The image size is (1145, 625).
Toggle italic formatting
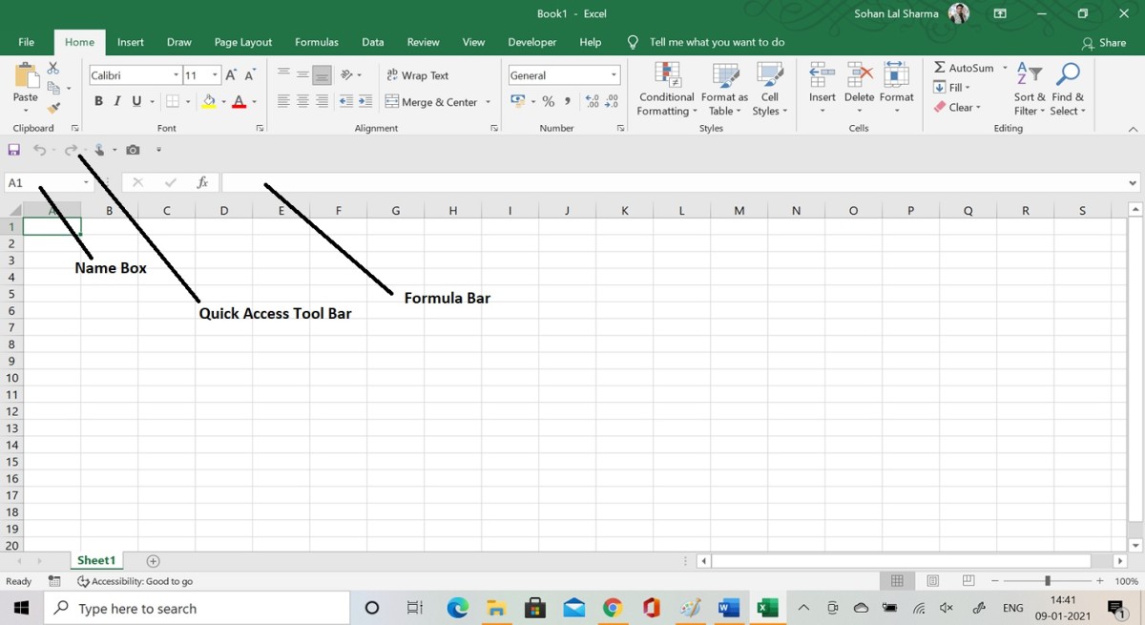(x=115, y=100)
